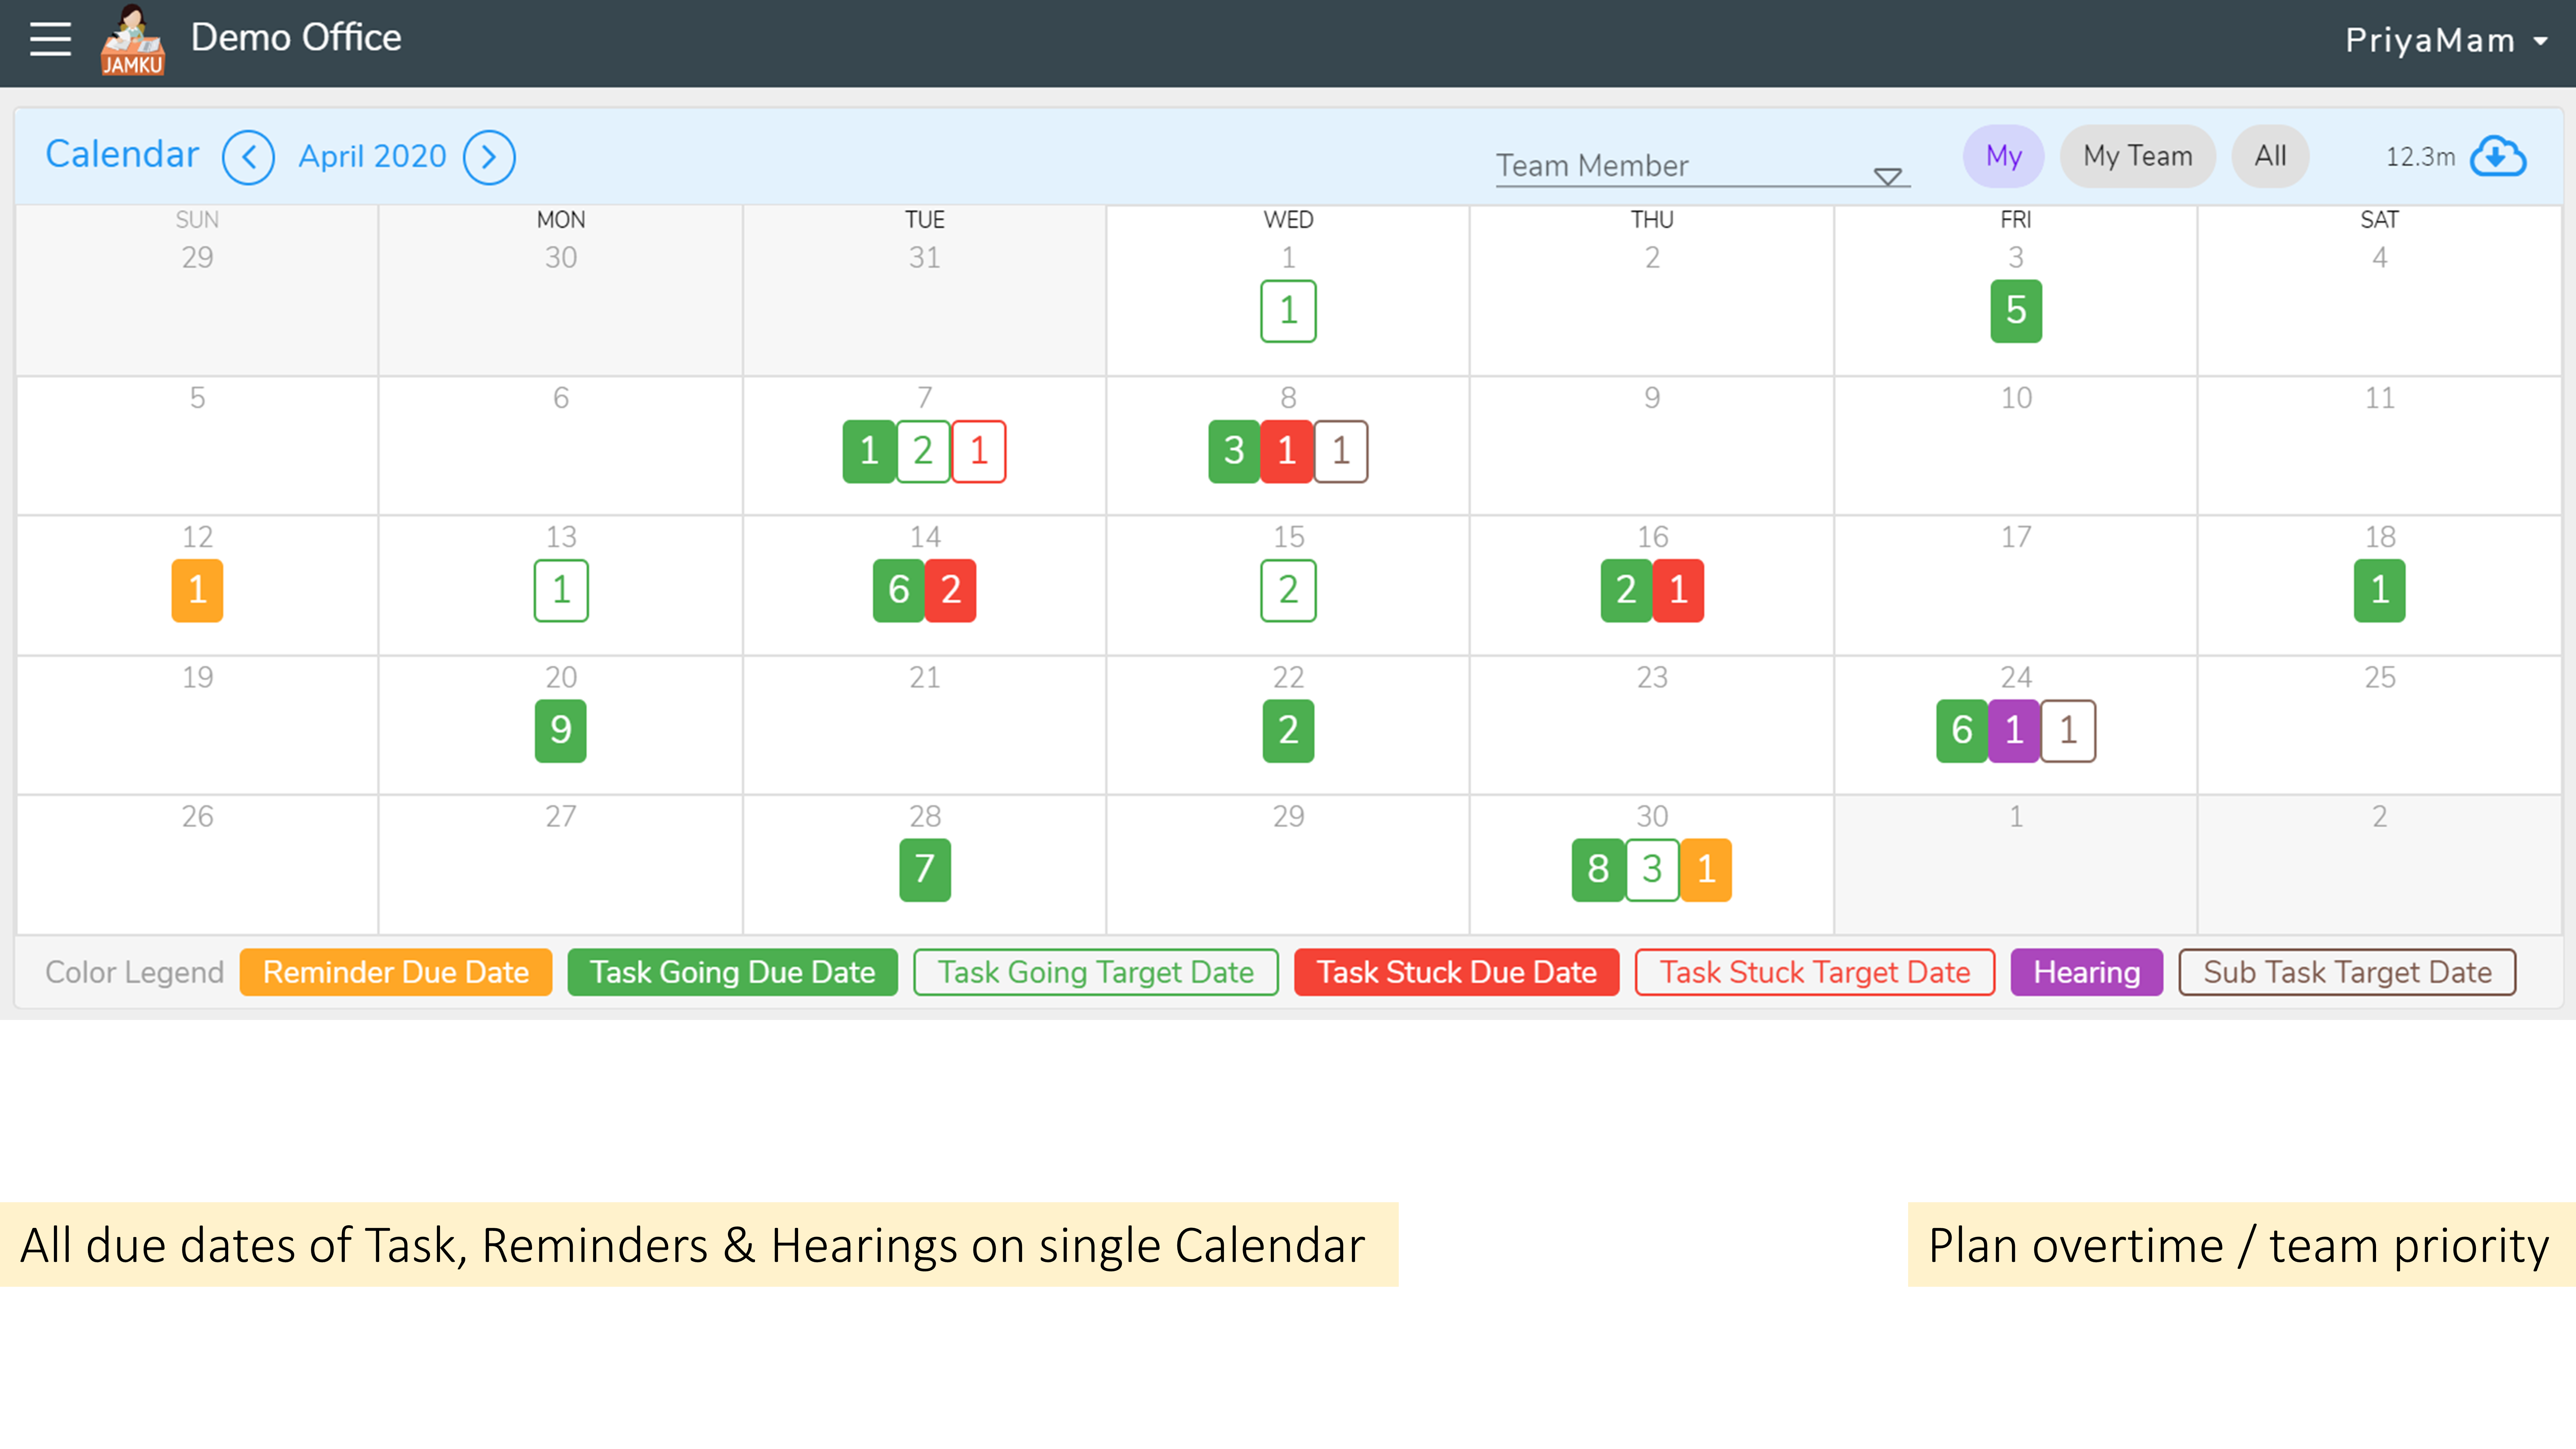Image resolution: width=2576 pixels, height=1449 pixels.
Task: Go to previous month using left arrow
Action: coord(248,157)
